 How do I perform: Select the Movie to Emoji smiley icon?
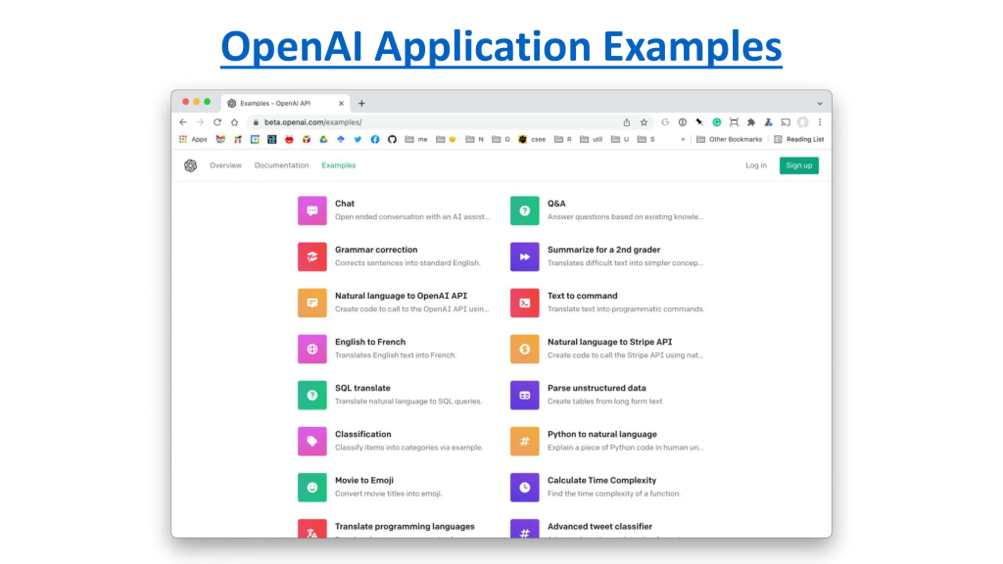[x=312, y=487]
